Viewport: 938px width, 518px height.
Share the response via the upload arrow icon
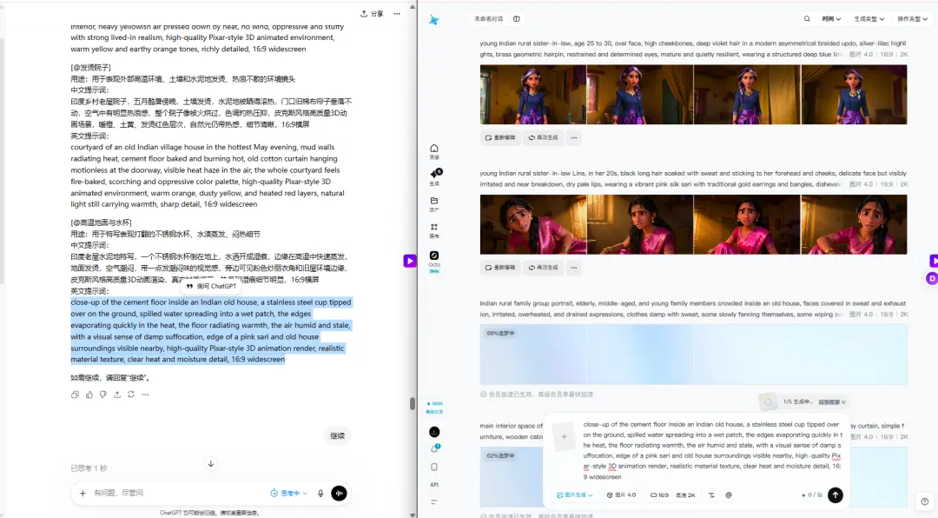point(117,395)
